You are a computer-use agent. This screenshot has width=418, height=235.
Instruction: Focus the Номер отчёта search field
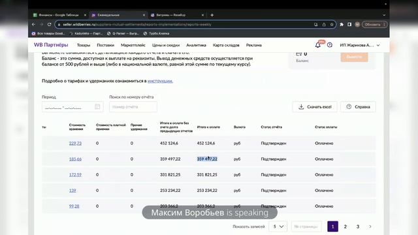point(133,107)
